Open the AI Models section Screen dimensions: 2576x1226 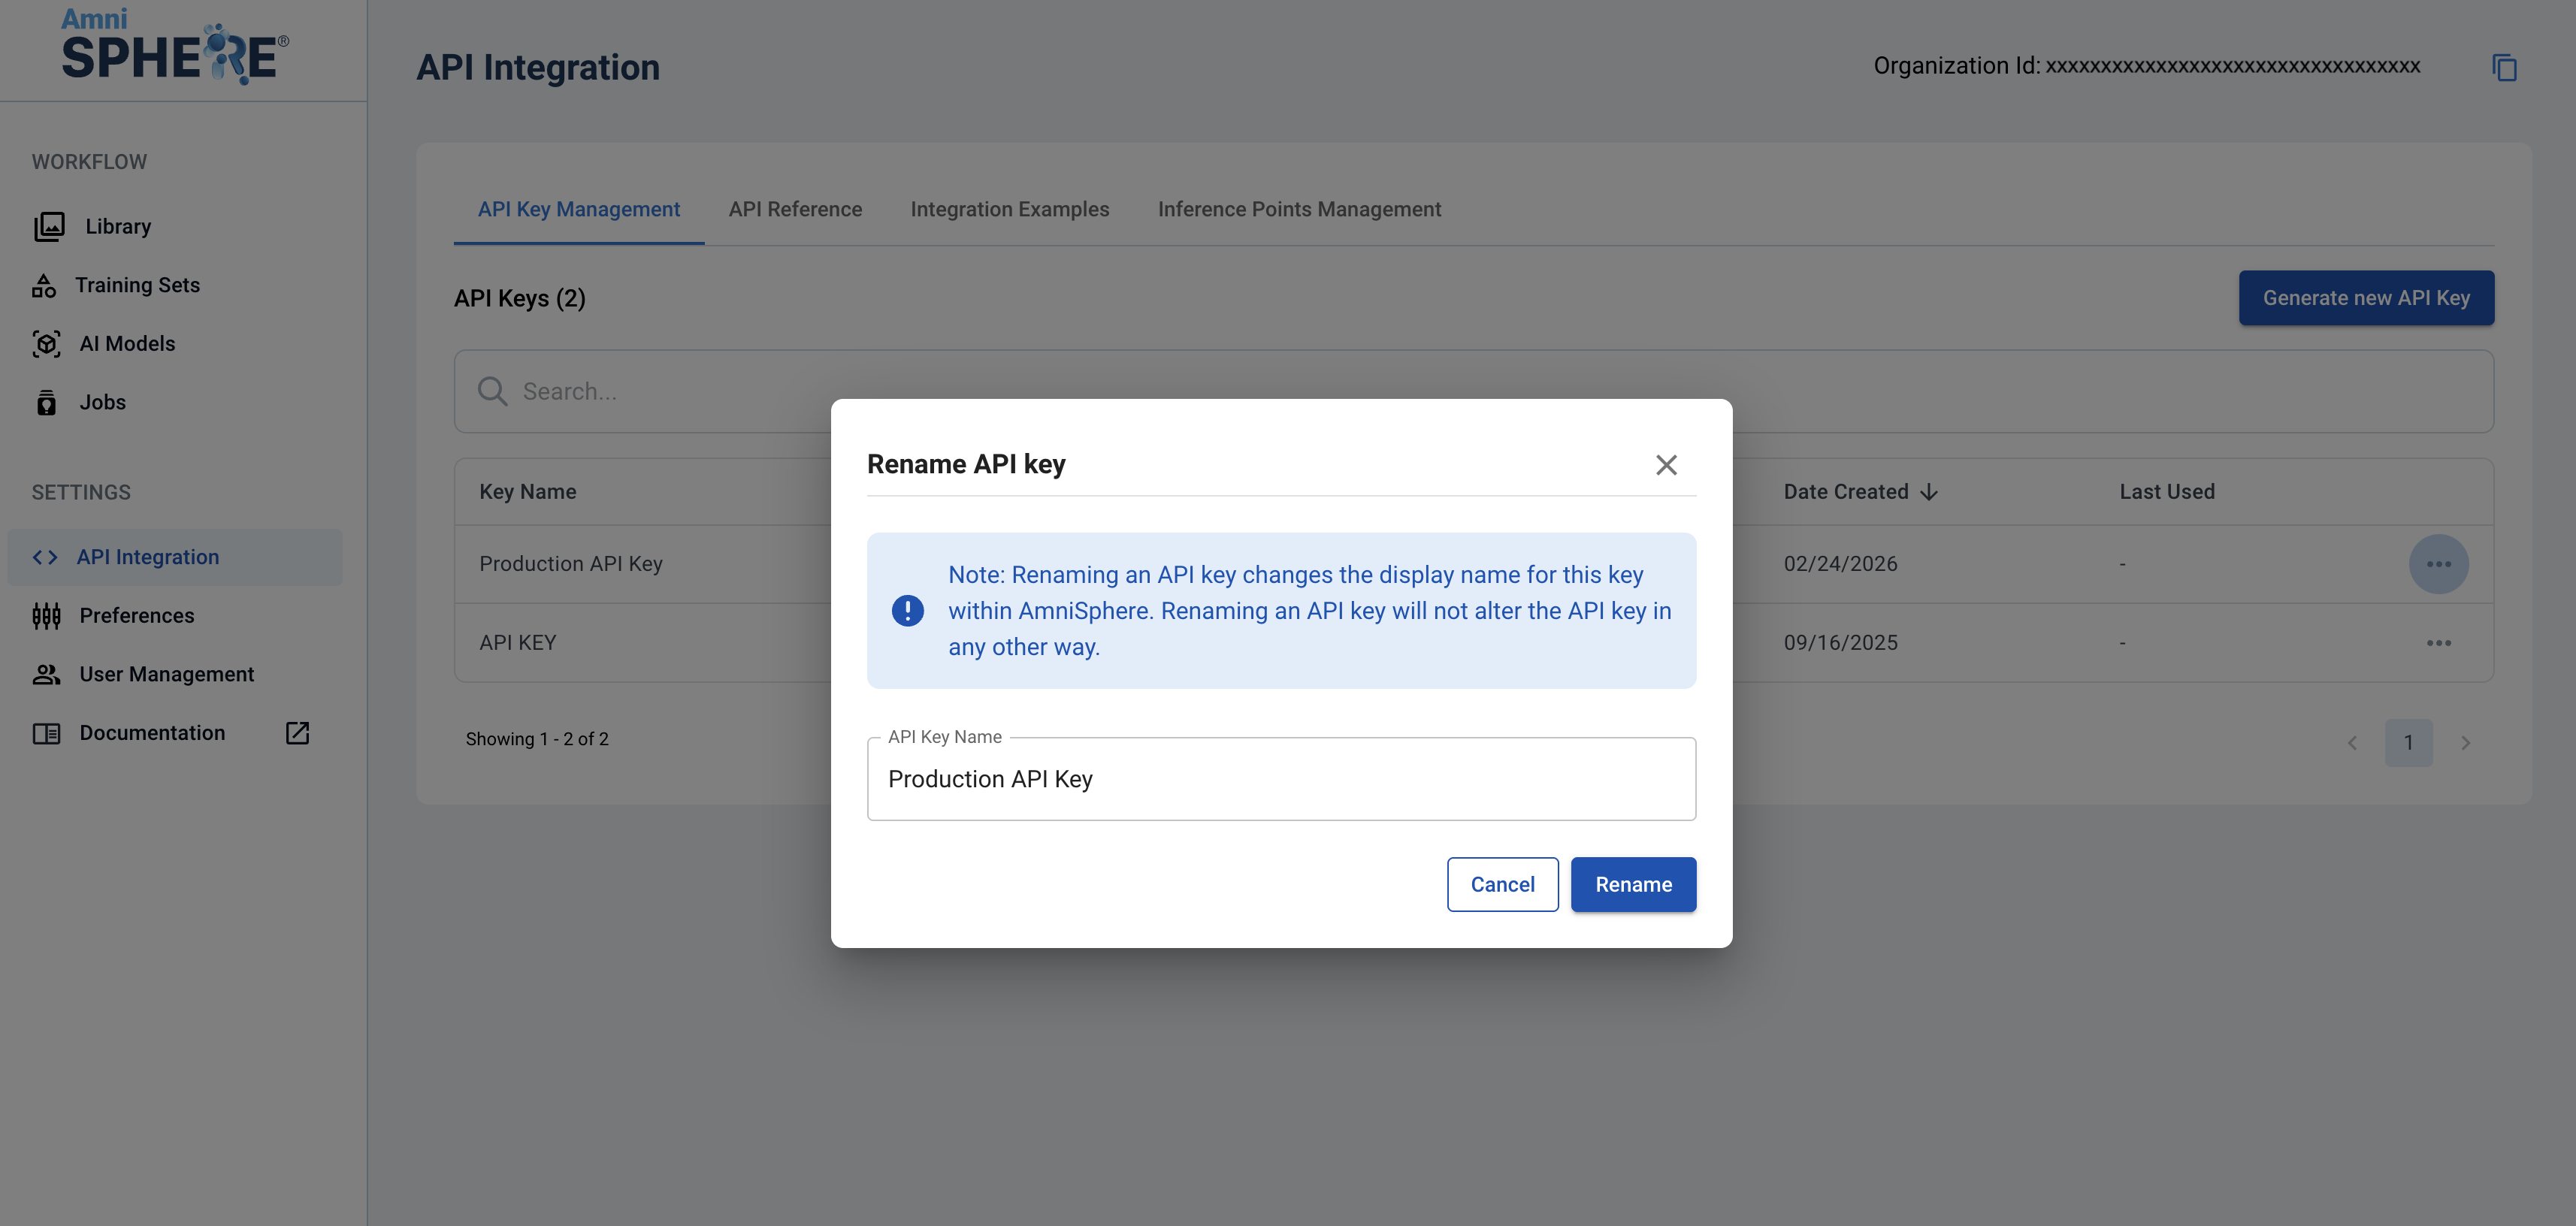coord(127,344)
